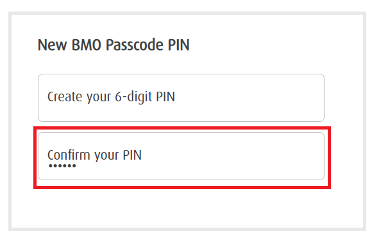This screenshot has width=381, height=252.
Task: Click empty right side of Confirm PIN field
Action: coord(233,156)
